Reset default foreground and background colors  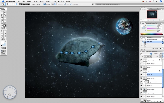coord(1,45)
